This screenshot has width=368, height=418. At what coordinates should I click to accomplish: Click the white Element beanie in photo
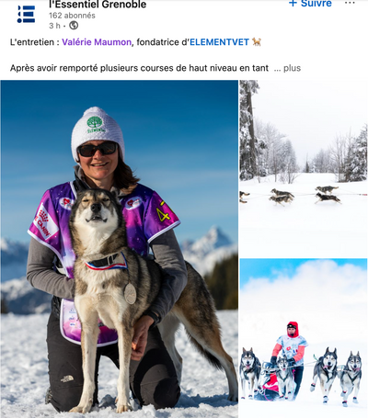98,132
